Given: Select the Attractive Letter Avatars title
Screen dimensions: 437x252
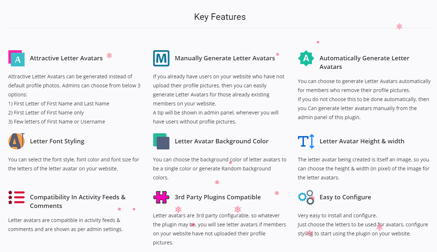Looking at the screenshot, I should pos(66,58).
